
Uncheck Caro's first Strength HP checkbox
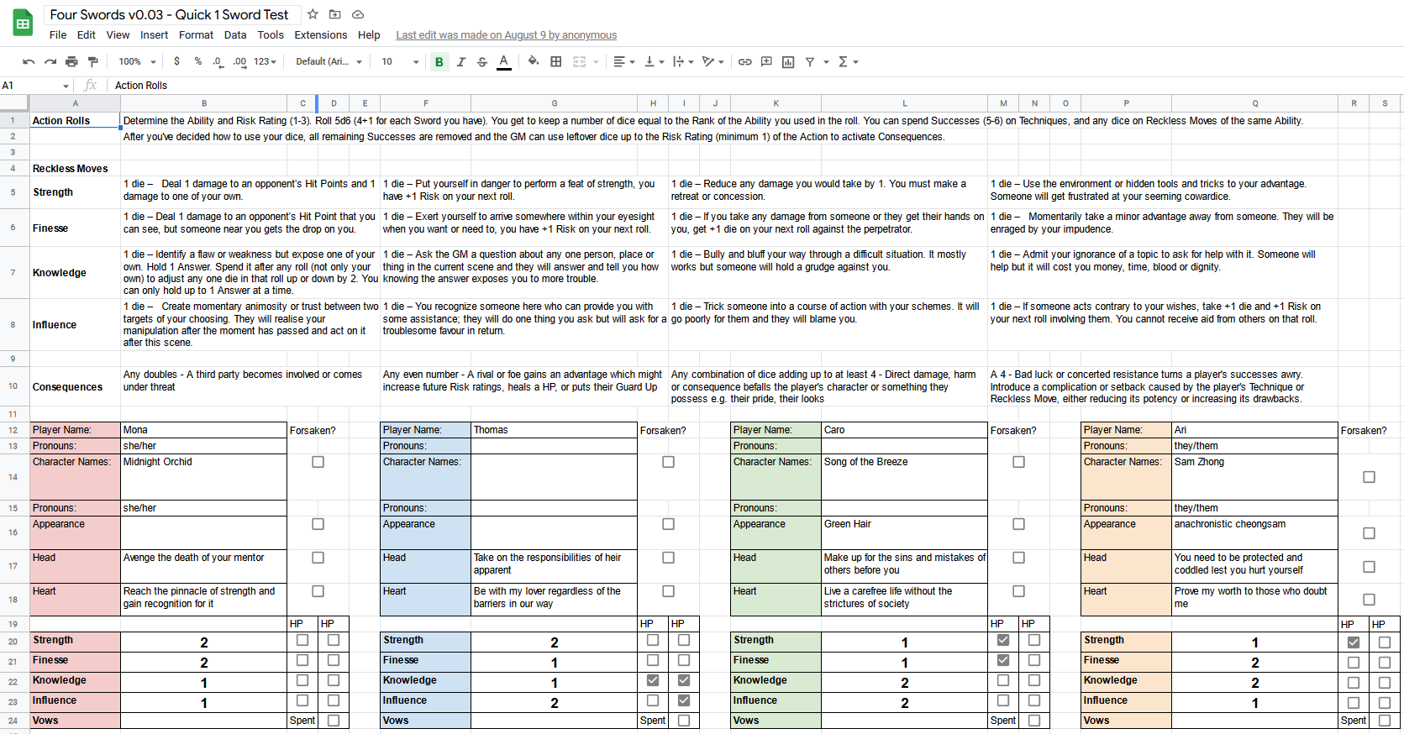(x=1003, y=640)
